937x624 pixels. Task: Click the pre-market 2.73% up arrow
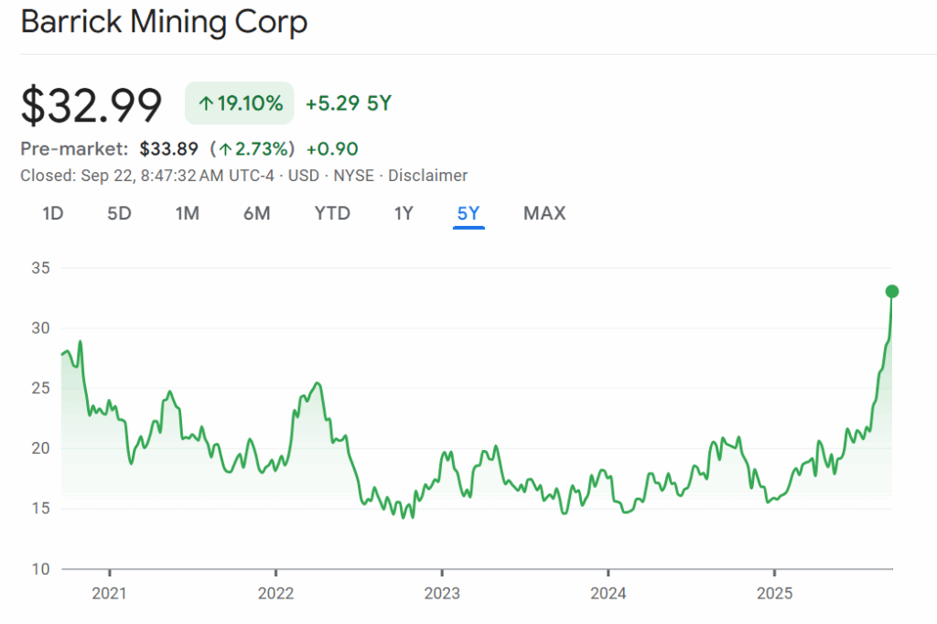225,149
